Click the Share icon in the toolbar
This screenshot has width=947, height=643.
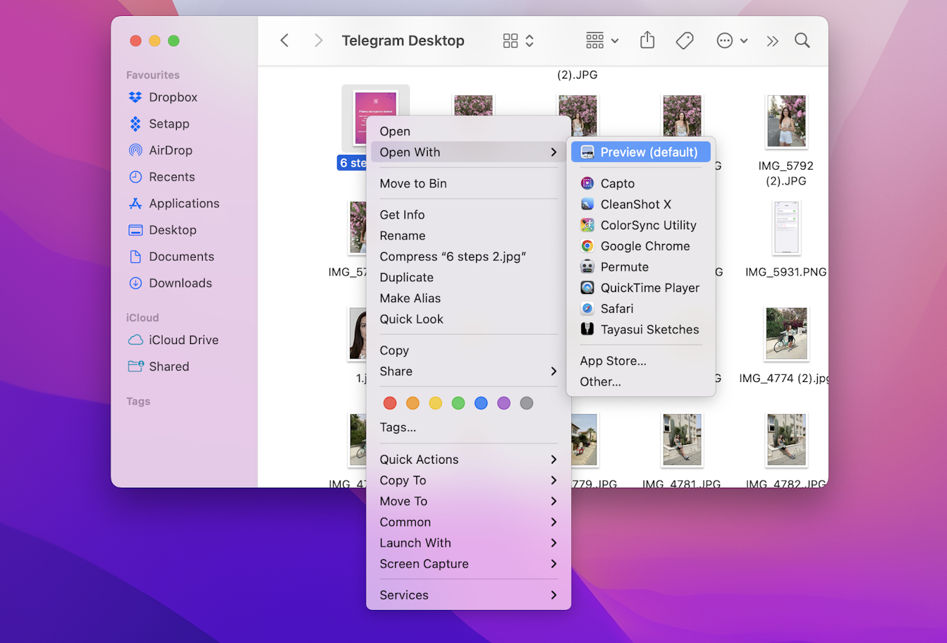tap(647, 40)
